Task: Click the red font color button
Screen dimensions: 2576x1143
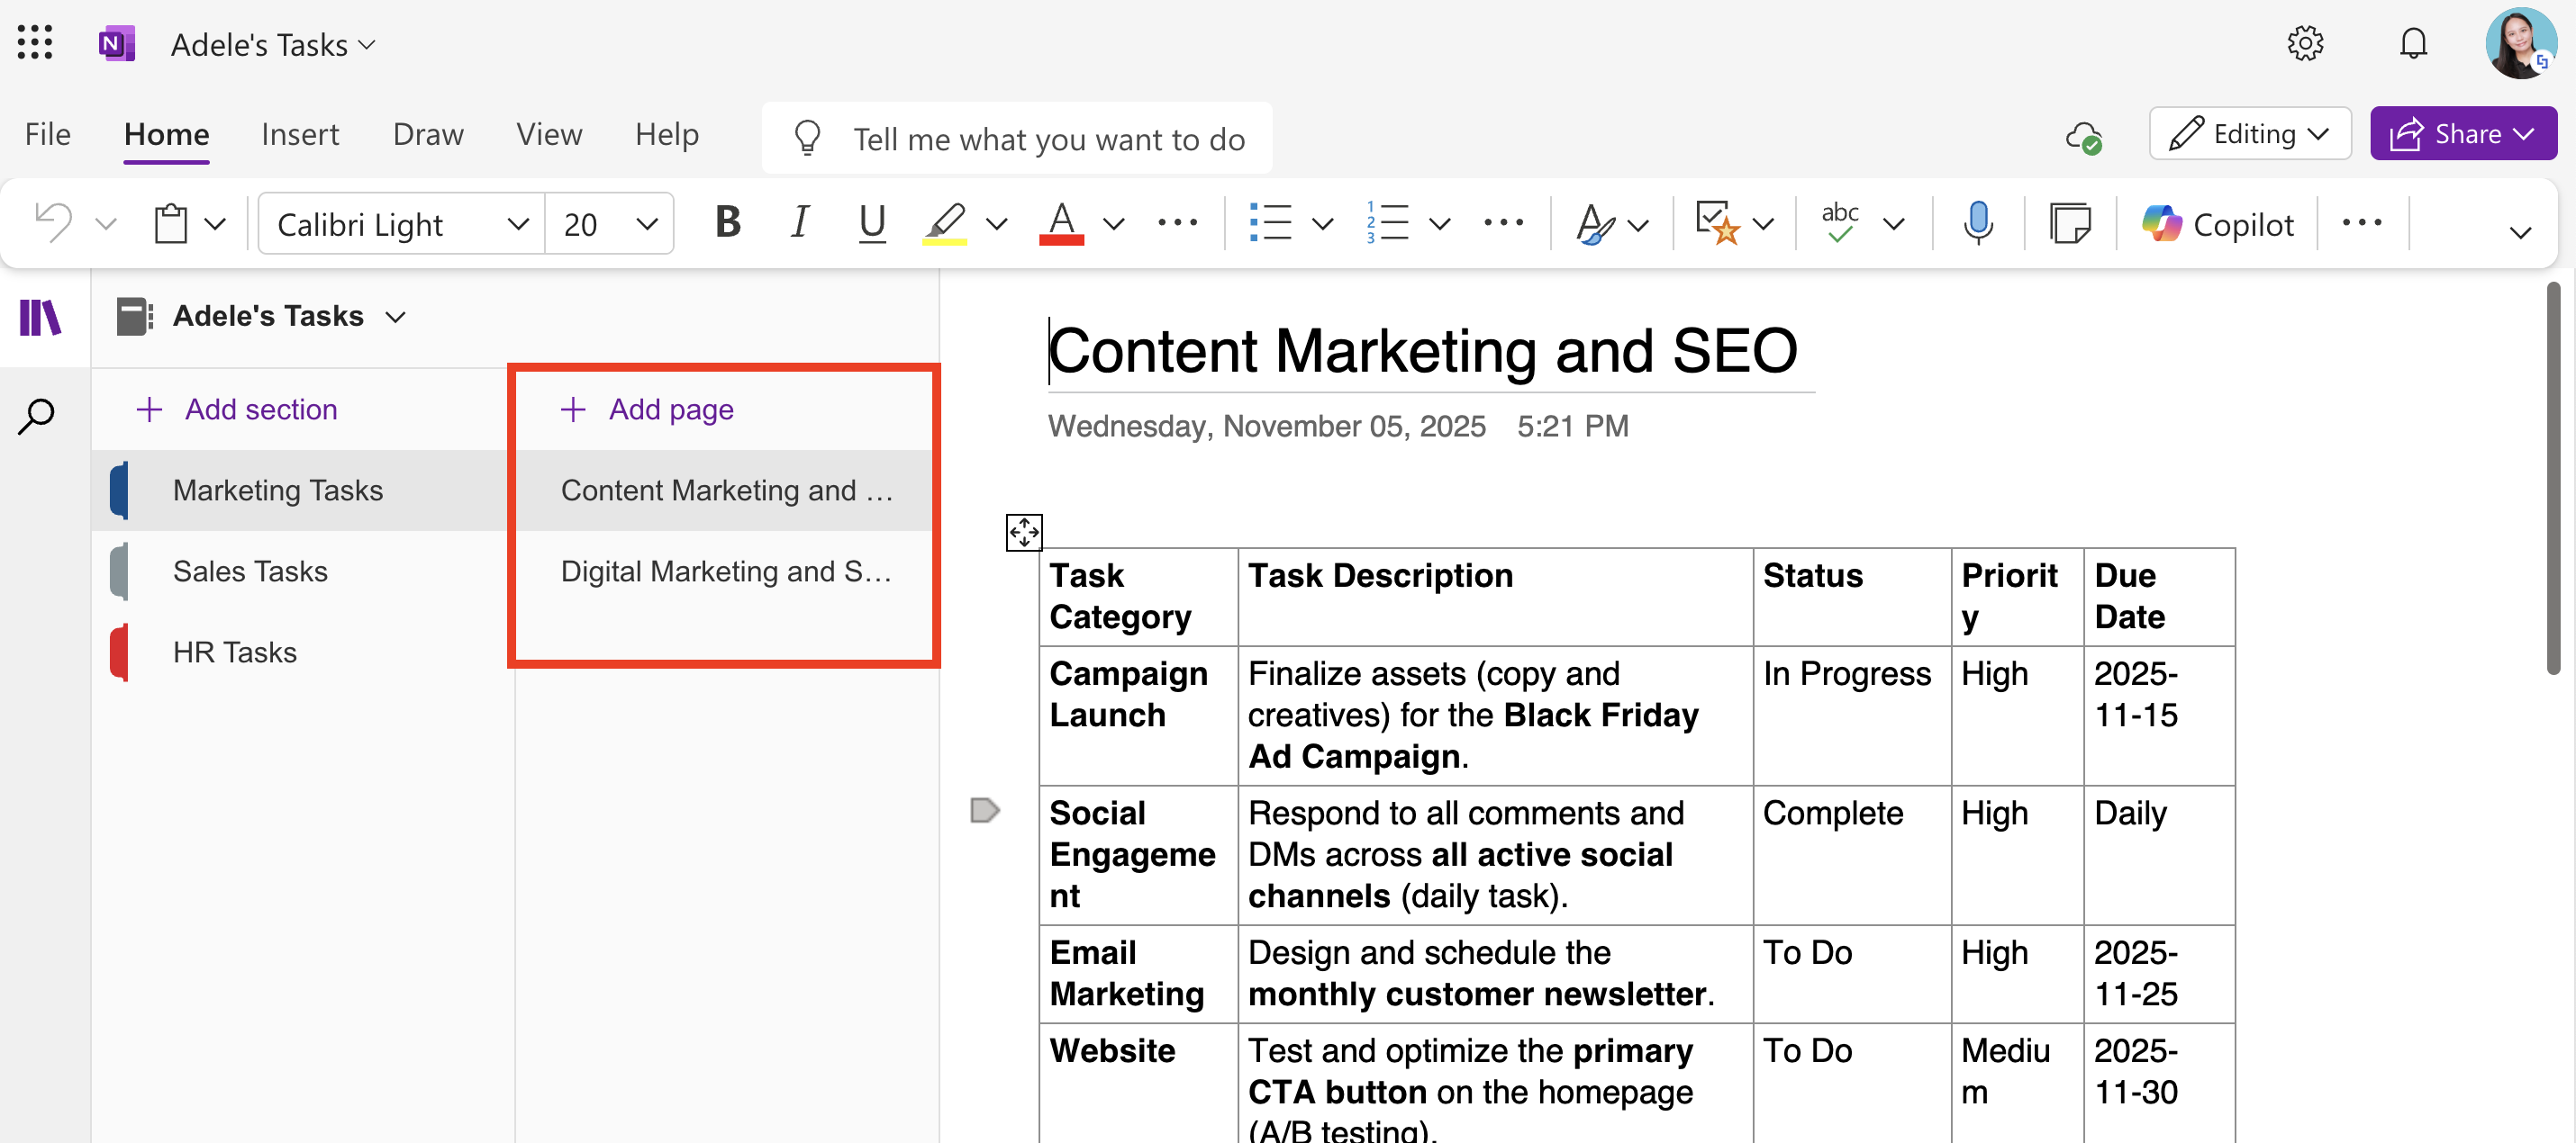Action: pos(1062,223)
